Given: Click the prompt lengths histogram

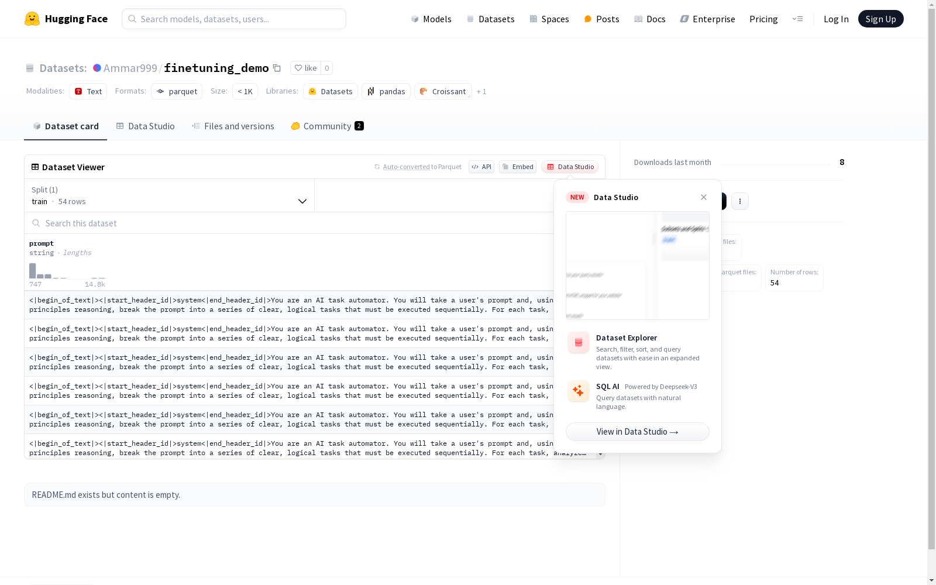Looking at the screenshot, I should point(67,271).
